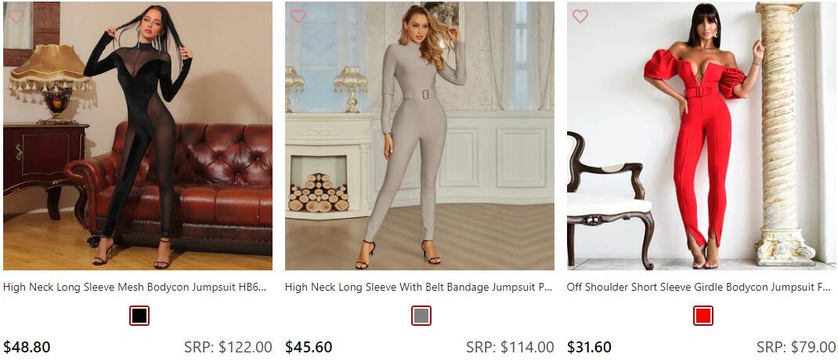Click the SRP: $122.00 text
This screenshot has height=361, width=838.
point(228,347)
